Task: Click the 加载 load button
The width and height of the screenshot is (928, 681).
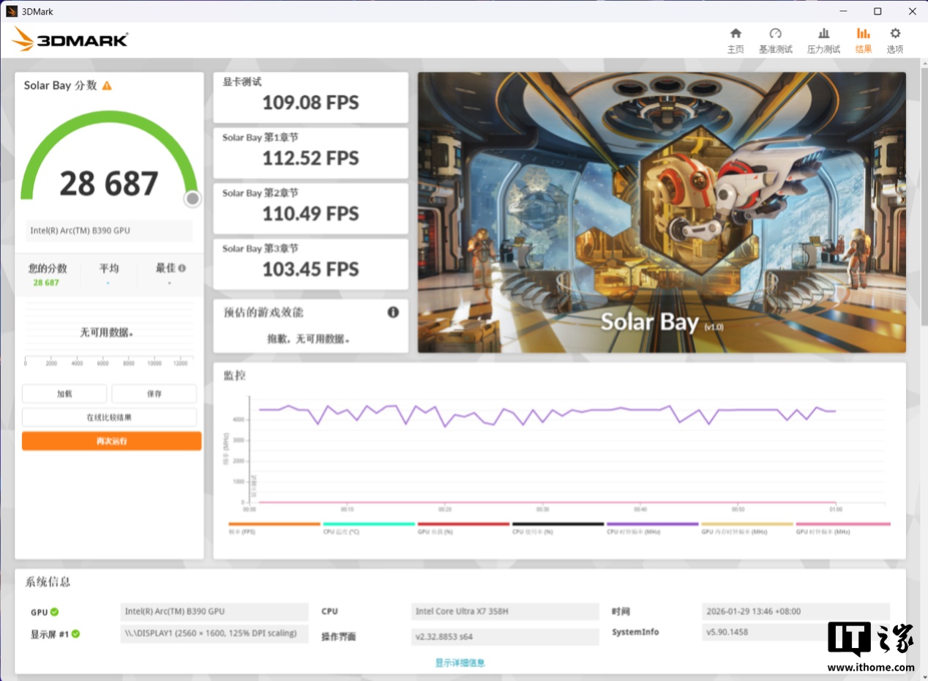Action: pyautogui.click(x=64, y=394)
